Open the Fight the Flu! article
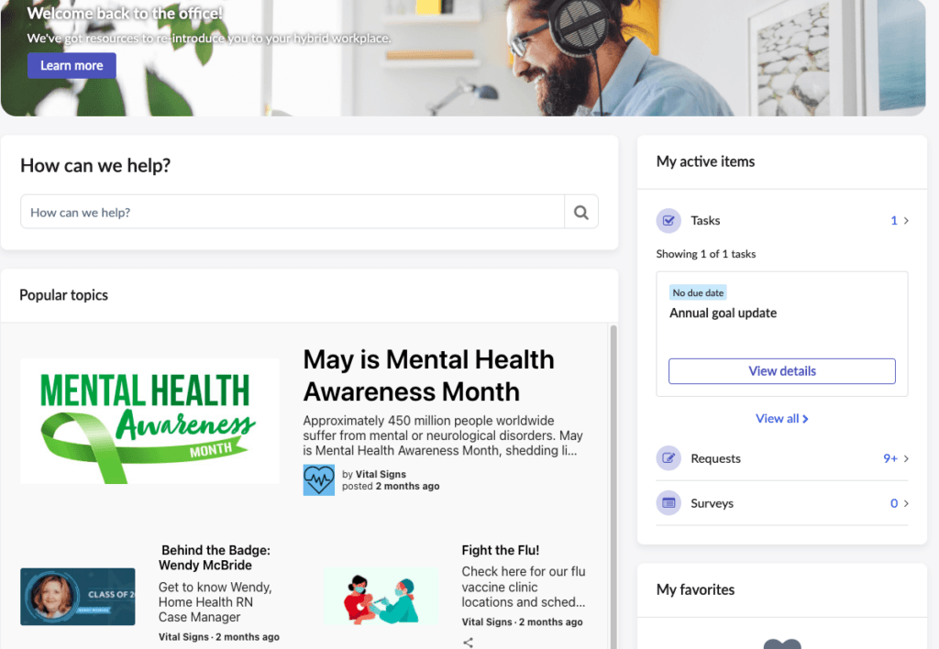 tap(500, 550)
